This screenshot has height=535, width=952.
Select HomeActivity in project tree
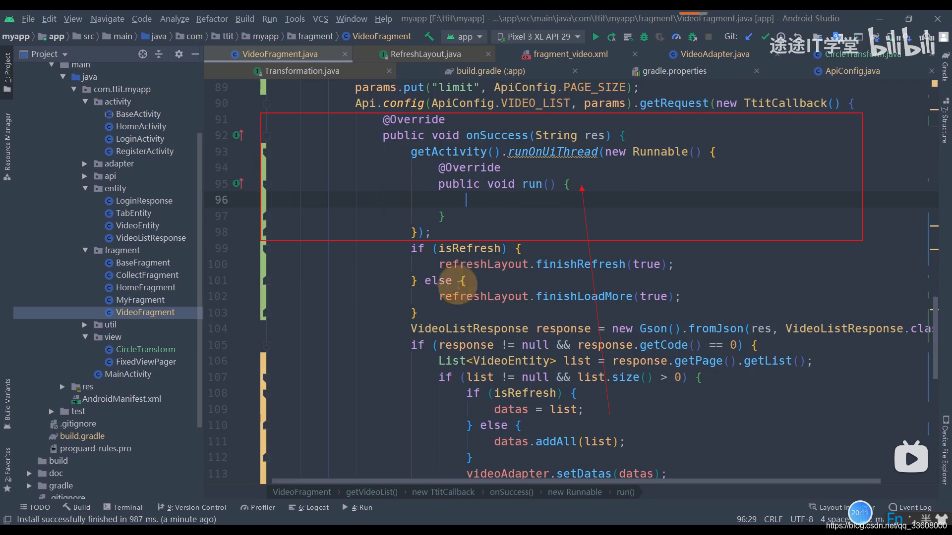click(x=141, y=126)
